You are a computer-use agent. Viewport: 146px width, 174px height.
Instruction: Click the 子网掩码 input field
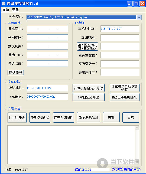(x=47, y=38)
